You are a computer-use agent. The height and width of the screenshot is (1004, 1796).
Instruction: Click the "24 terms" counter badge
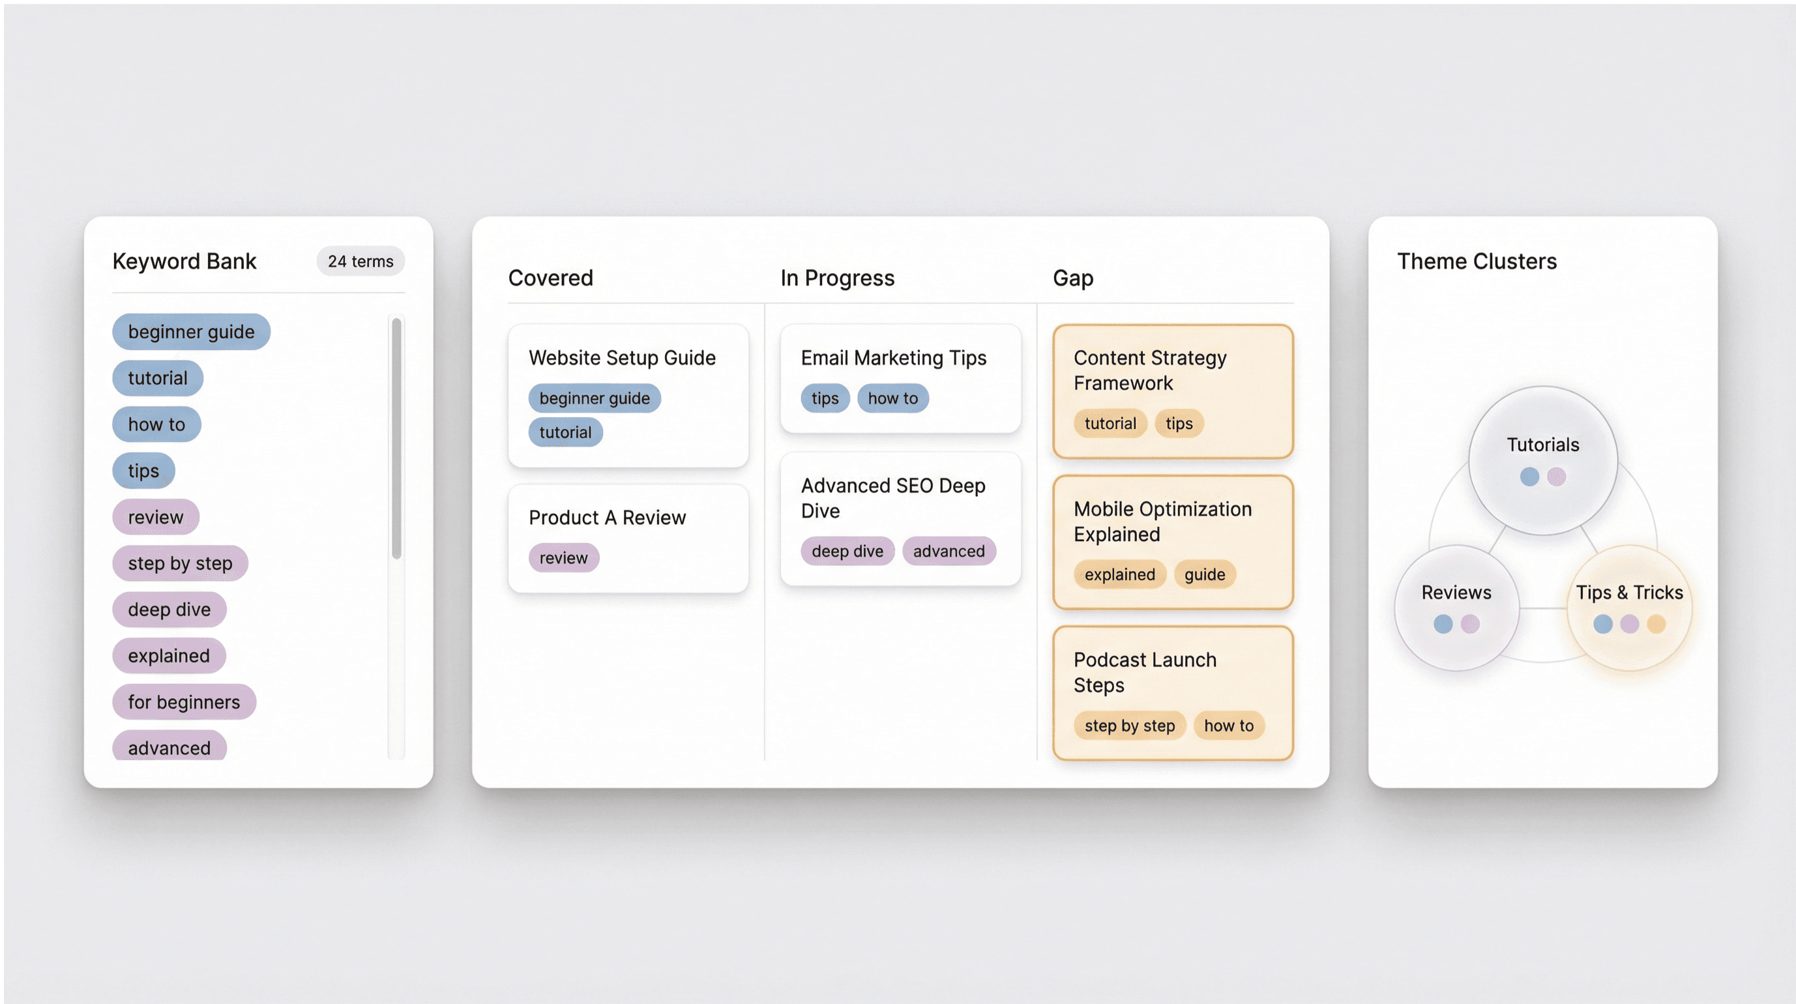tap(361, 261)
